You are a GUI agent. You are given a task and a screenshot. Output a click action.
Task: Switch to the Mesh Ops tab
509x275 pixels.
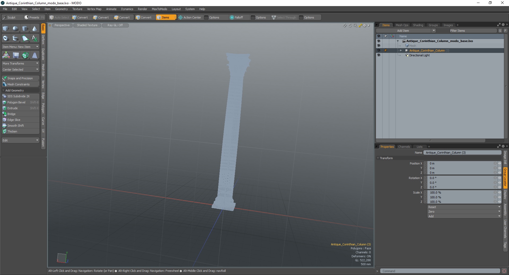tap(402, 25)
